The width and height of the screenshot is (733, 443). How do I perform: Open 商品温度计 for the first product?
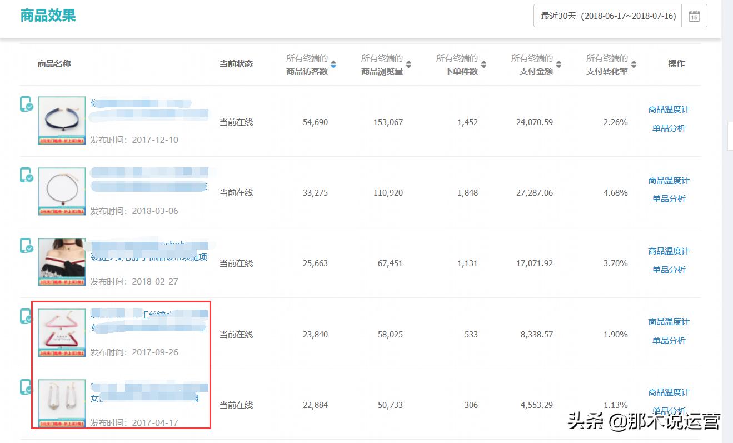[668, 109]
